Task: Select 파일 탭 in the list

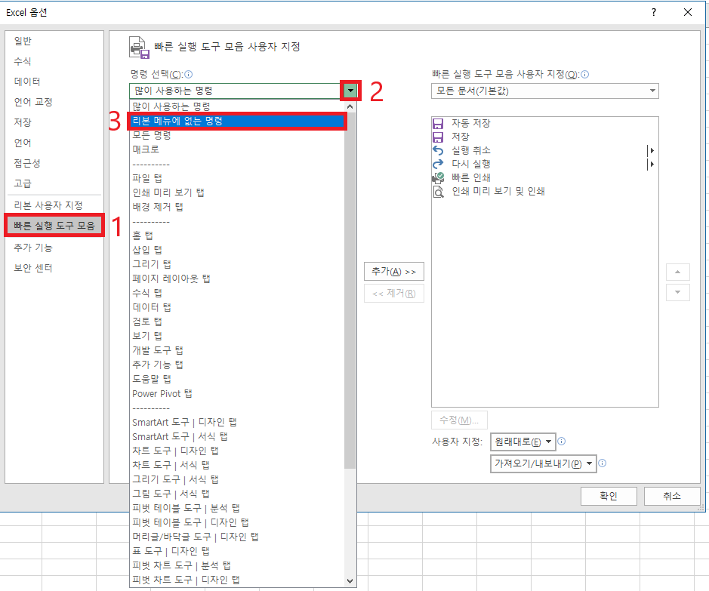Action: pos(237,178)
